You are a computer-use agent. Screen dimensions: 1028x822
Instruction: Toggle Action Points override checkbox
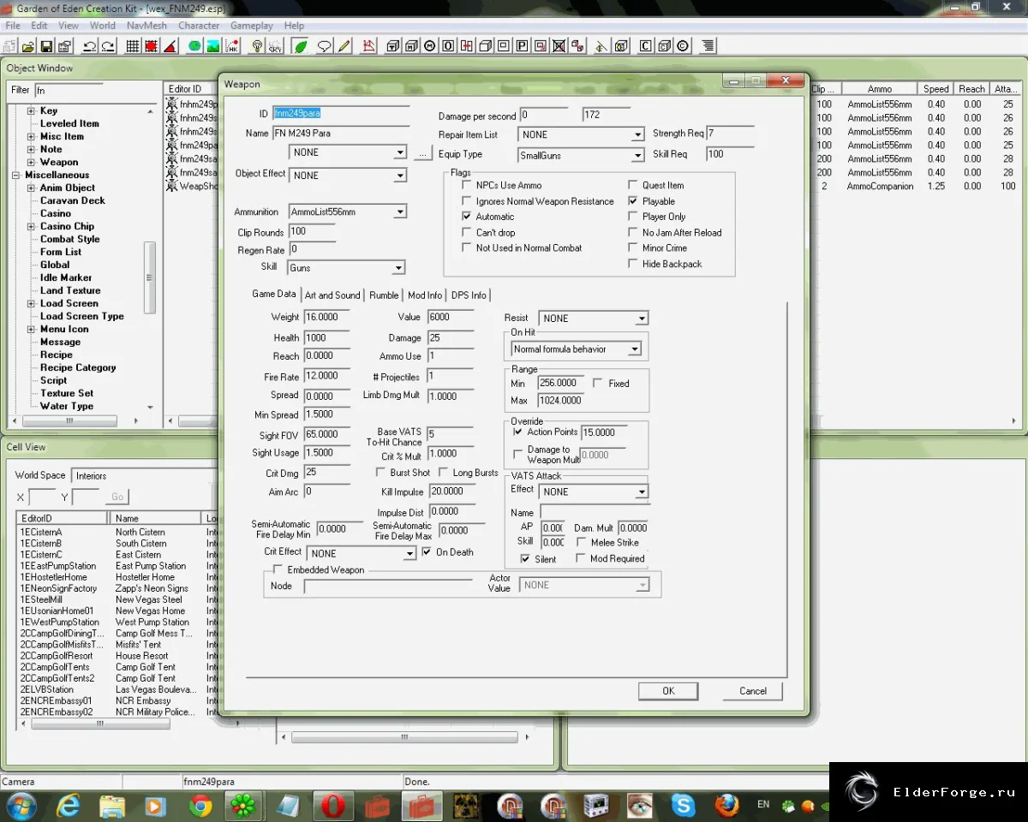click(517, 432)
